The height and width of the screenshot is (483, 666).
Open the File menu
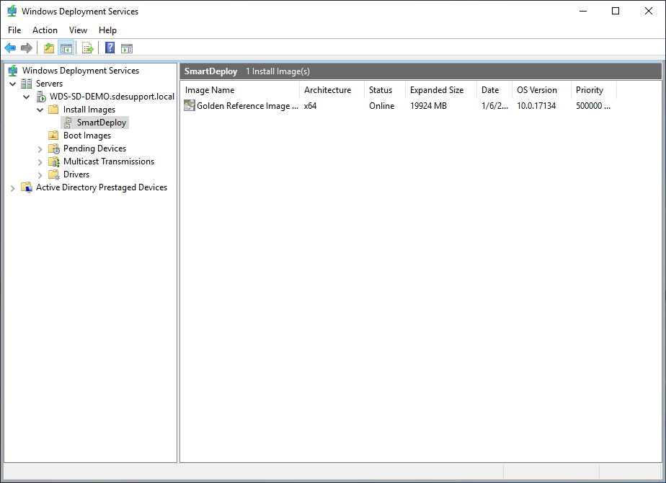14,30
